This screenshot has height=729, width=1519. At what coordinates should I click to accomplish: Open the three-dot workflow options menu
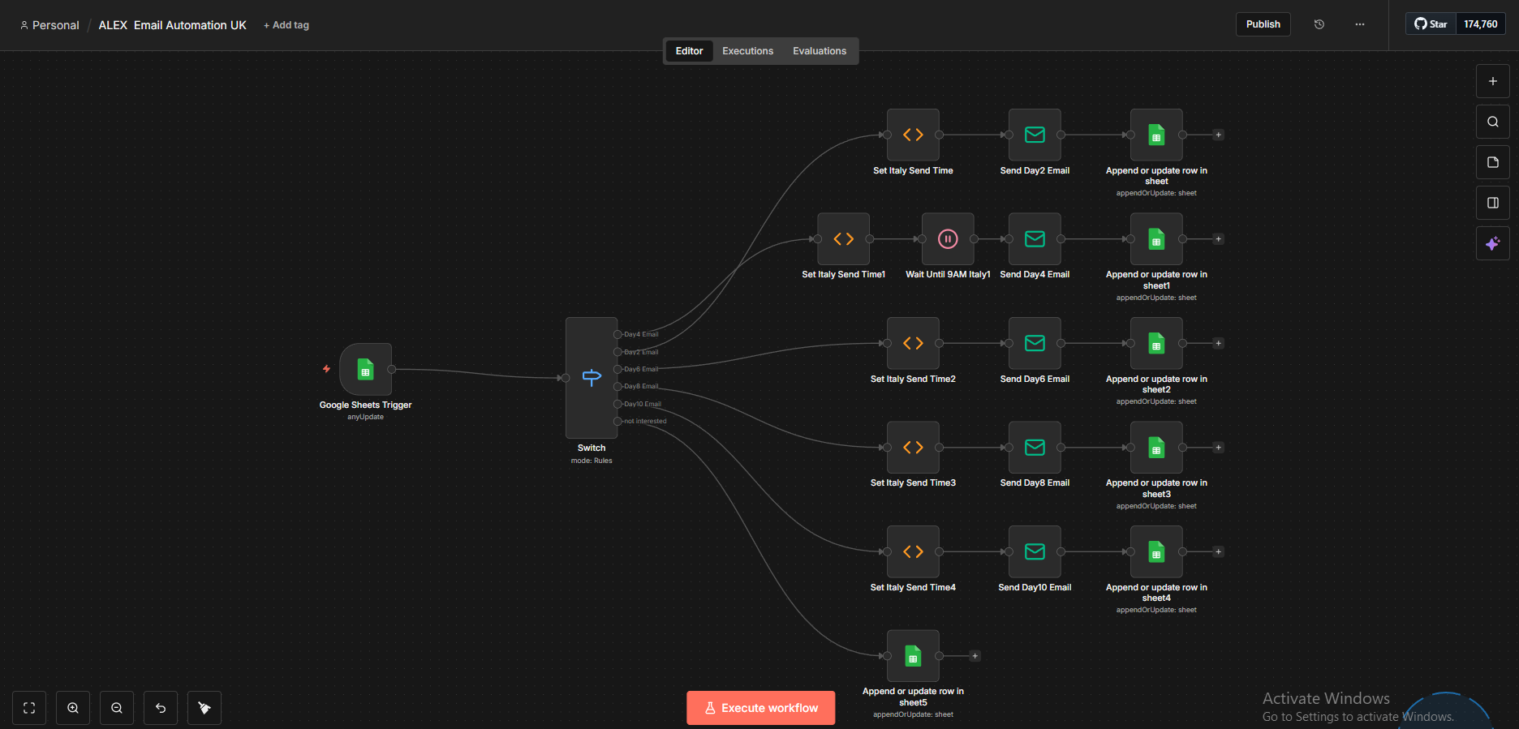1360,24
